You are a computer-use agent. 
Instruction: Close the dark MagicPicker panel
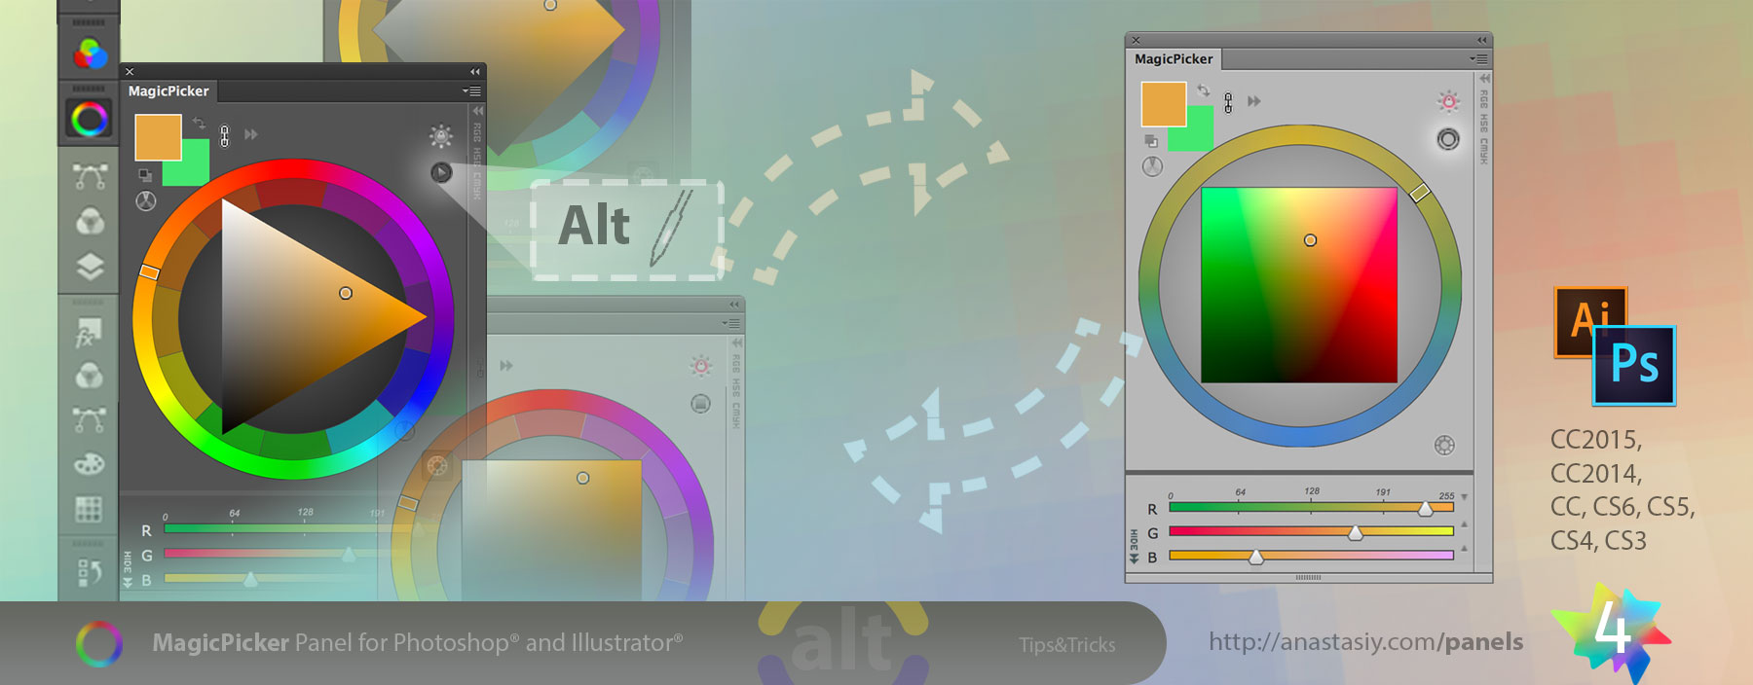coord(130,72)
